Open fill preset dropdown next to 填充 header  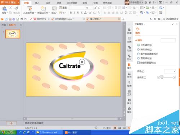click(x=168, y=40)
